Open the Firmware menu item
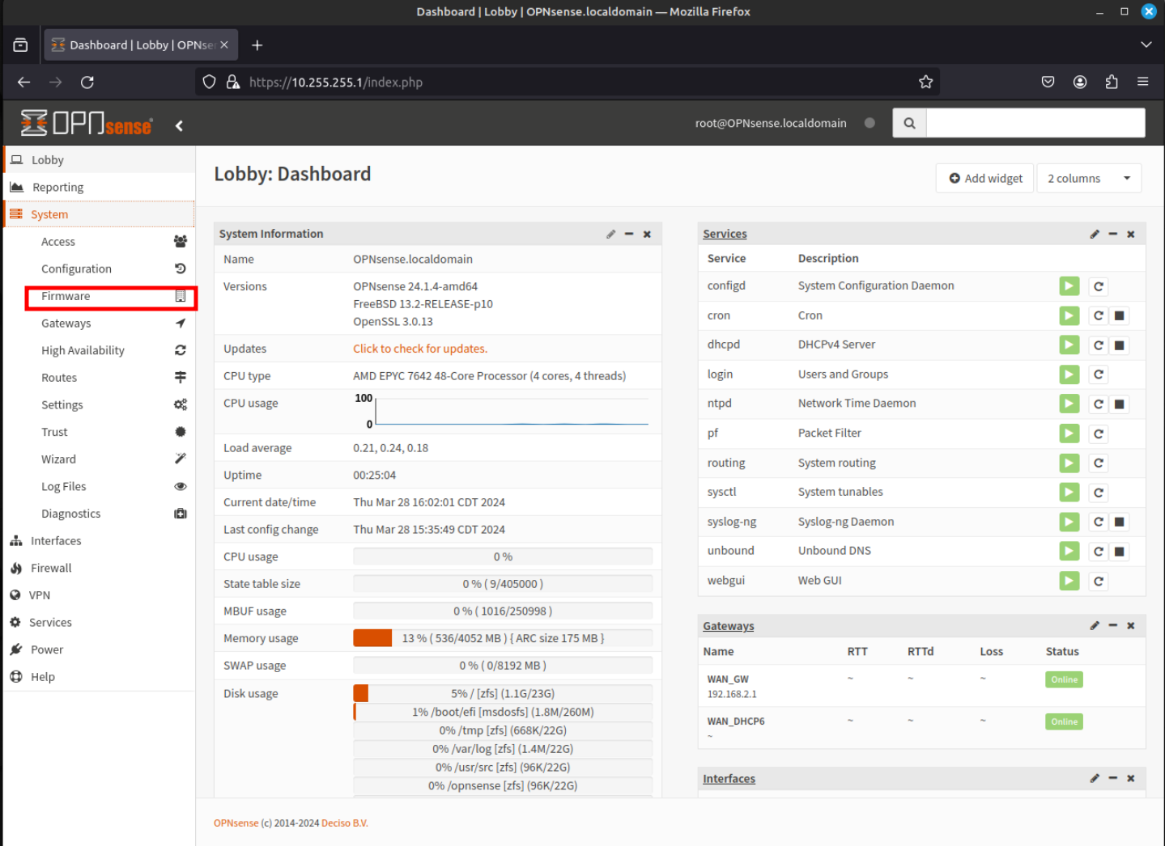This screenshot has width=1165, height=846. pyautogui.click(x=112, y=296)
